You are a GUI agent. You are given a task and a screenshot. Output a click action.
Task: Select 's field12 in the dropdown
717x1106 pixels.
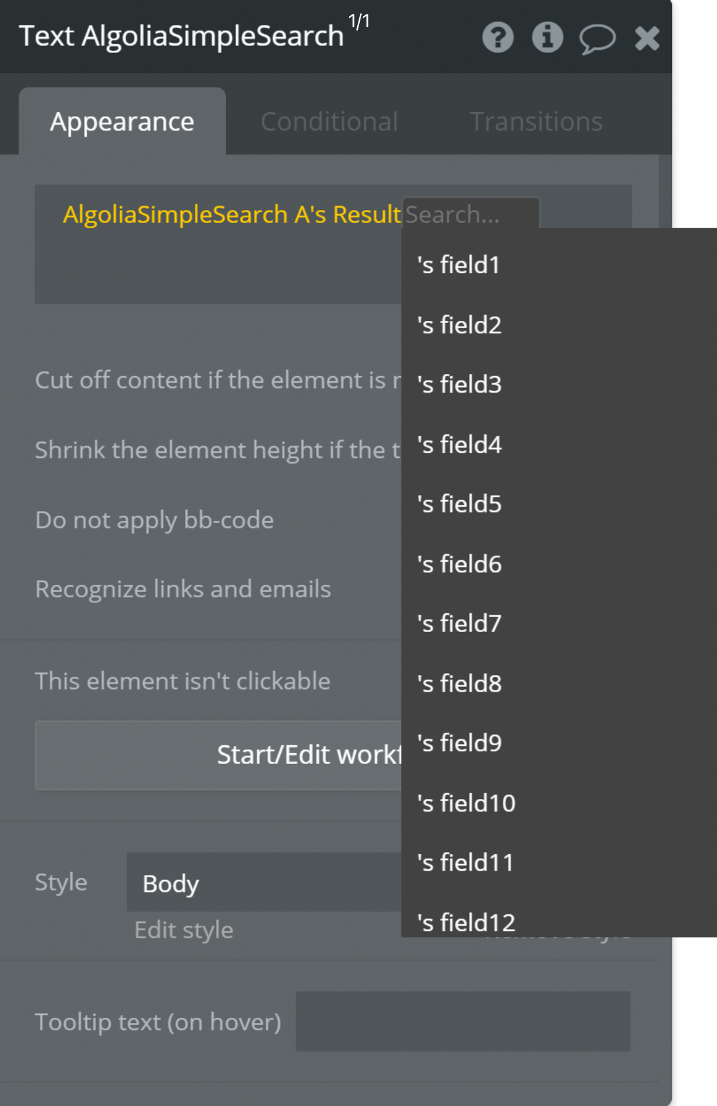pyautogui.click(x=559, y=922)
